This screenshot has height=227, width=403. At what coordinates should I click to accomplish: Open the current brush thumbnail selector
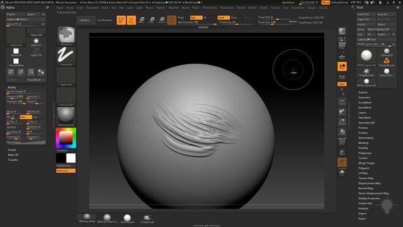point(66,36)
